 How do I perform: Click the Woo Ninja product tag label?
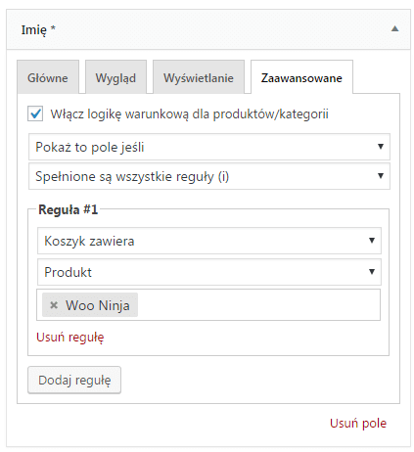[98, 305]
